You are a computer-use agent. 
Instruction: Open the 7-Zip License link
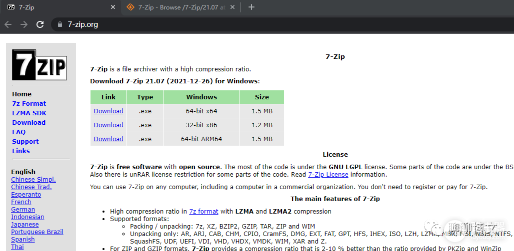click(x=328, y=175)
